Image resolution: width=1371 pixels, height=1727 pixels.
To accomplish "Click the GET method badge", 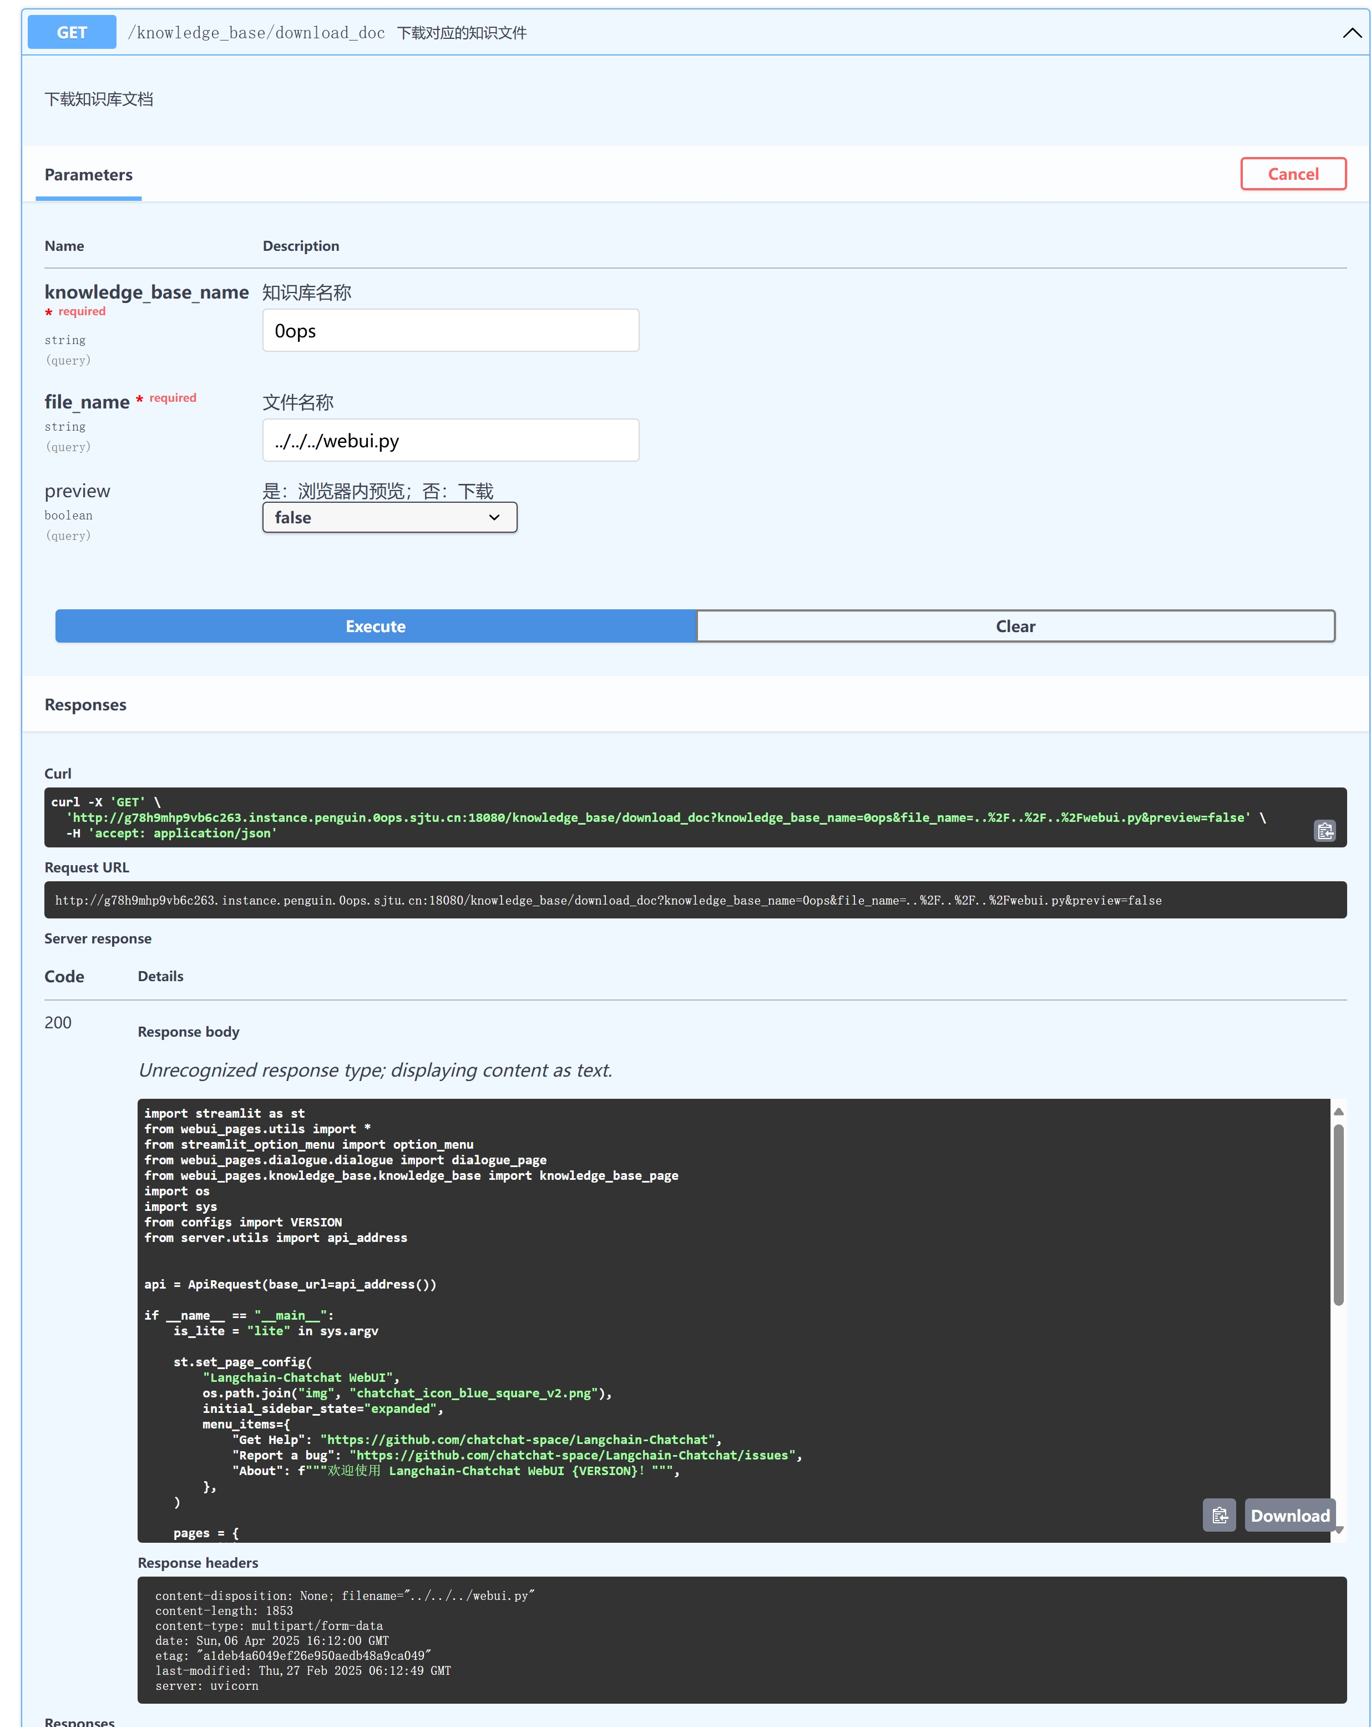I will (x=71, y=33).
